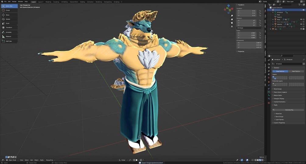Click the Generate Rig button

288,110
